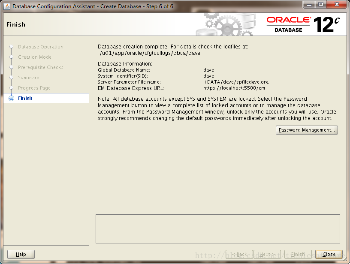This screenshot has width=350, height=264.
Task: Click inside the empty message box at bottom
Action: point(218,229)
